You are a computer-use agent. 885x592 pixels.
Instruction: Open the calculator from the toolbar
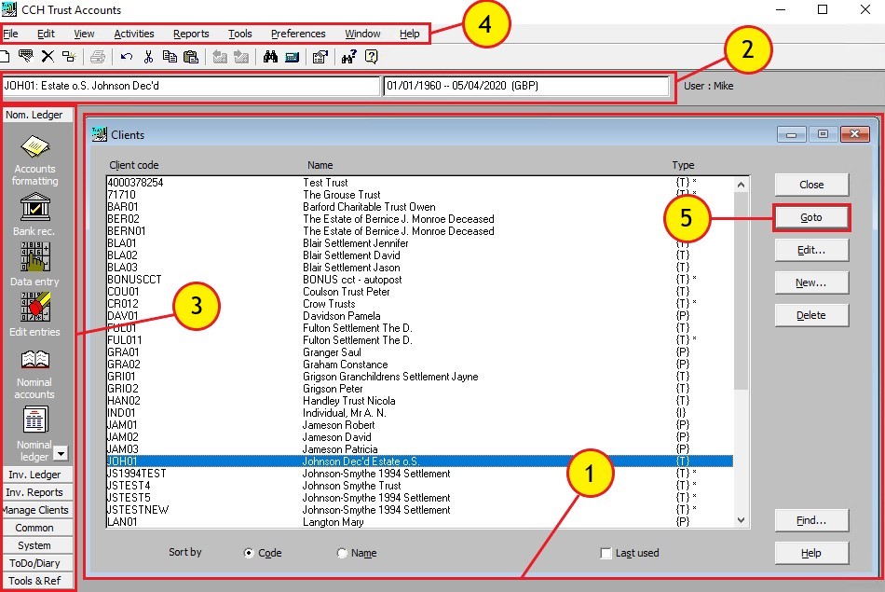pyautogui.click(x=292, y=57)
